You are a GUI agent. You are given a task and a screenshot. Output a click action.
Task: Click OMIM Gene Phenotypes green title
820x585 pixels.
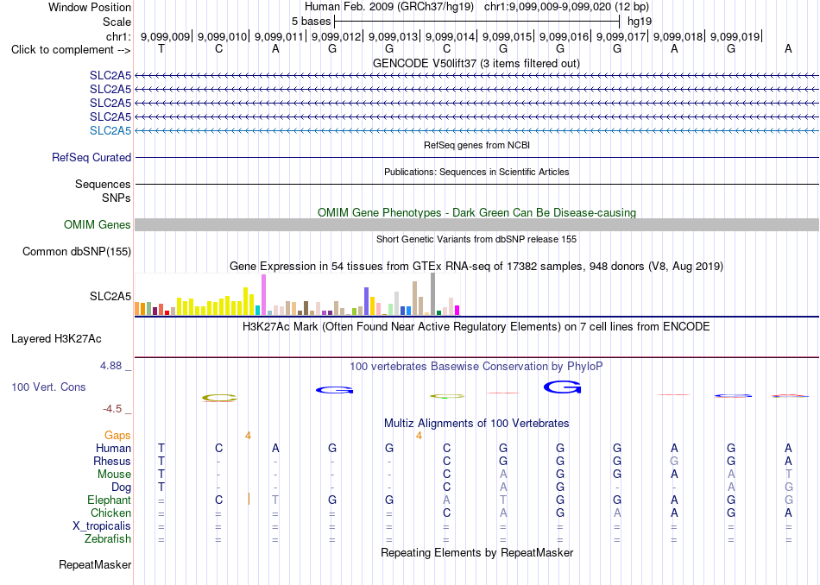[x=476, y=213]
